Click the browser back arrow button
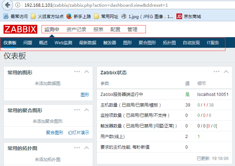235x166 pixels. (8, 5)
